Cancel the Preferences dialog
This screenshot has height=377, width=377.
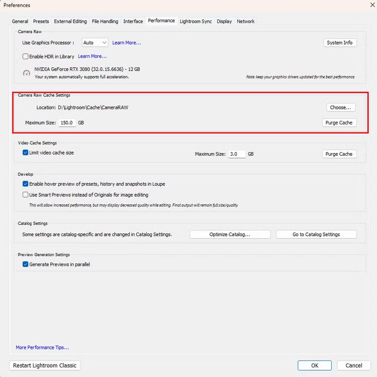coord(354,365)
